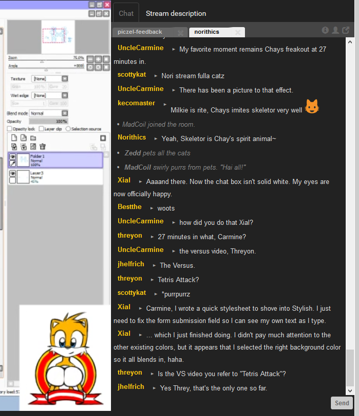Create a new layer folder
Screen dimensions: 359x416
coord(33,138)
